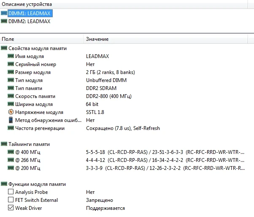Click the Тайминги памяти group icon
The image size is (254, 217).
click(4, 144)
